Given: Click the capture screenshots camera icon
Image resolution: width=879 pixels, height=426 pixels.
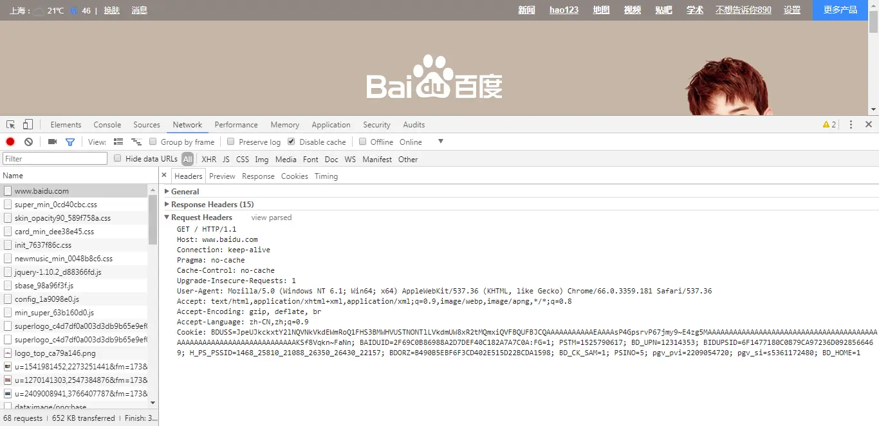Looking at the screenshot, I should [53, 142].
